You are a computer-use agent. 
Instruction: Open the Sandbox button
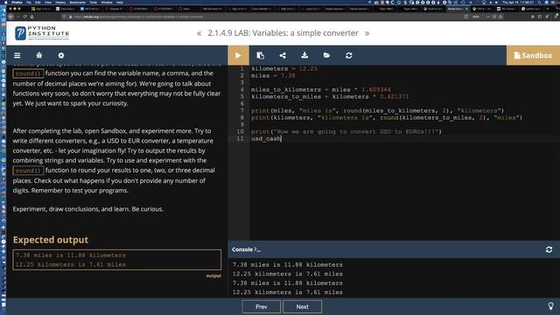pyautogui.click(x=533, y=55)
